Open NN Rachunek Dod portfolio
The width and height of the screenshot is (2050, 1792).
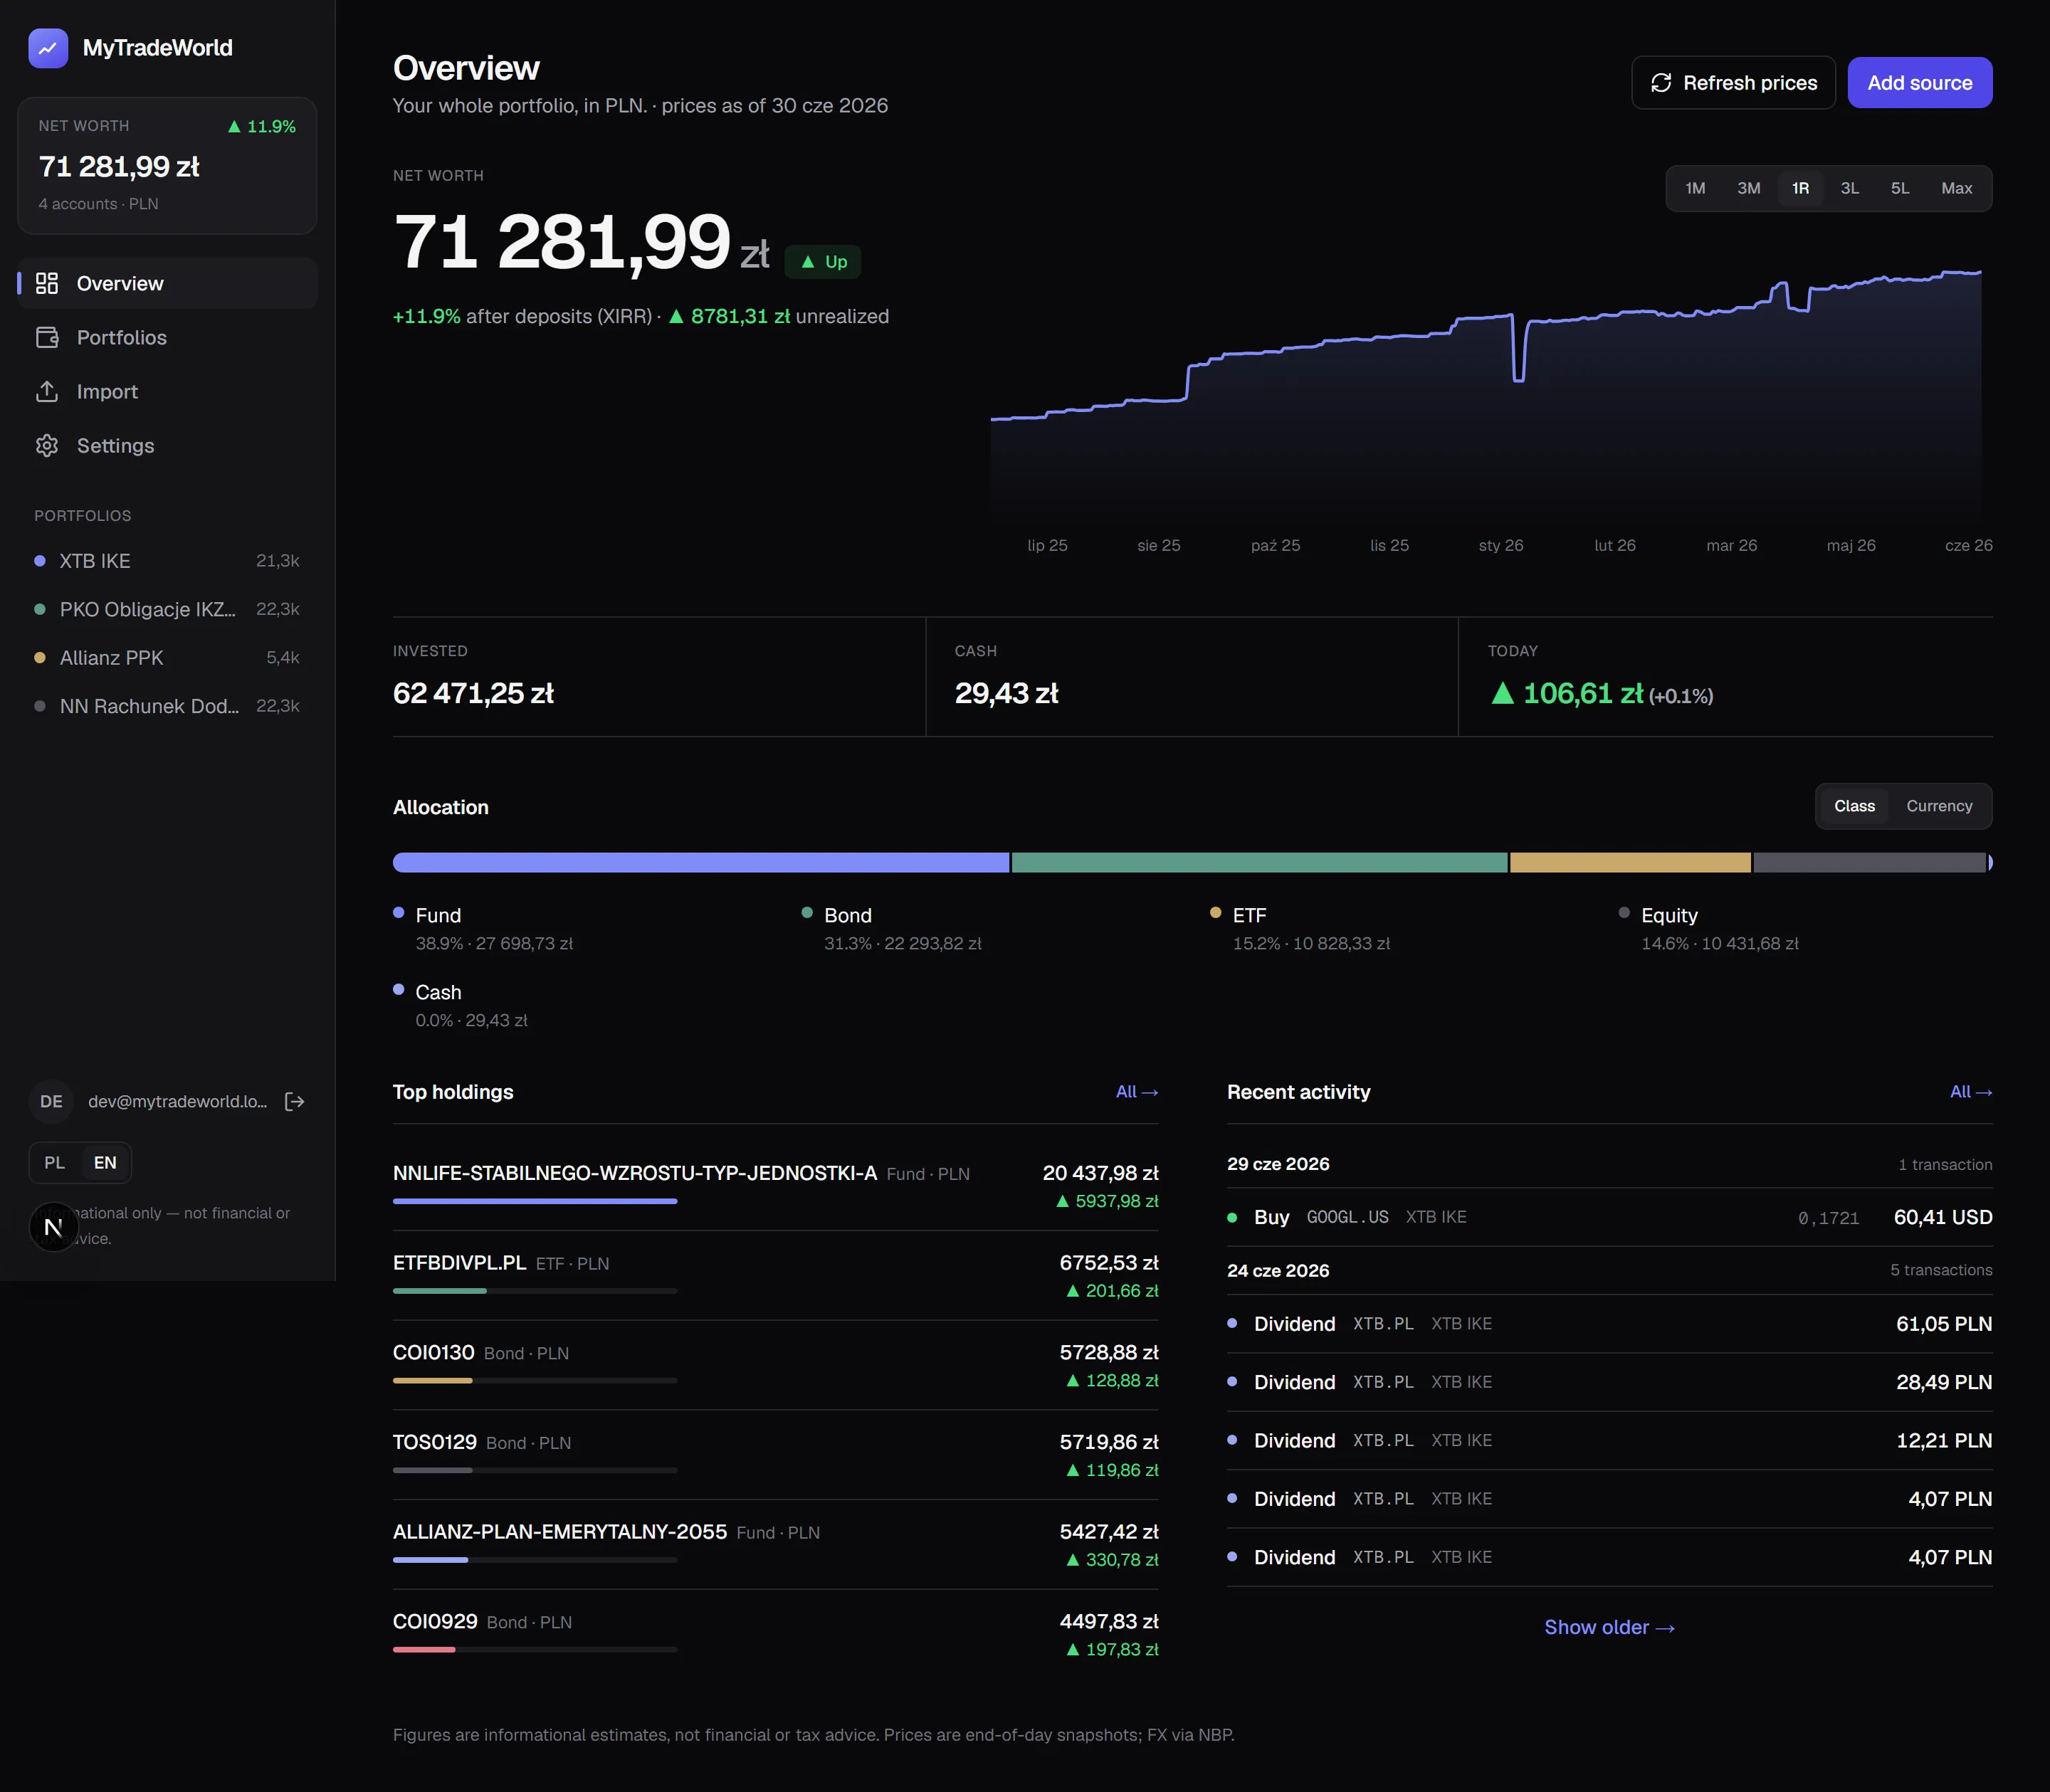point(168,706)
